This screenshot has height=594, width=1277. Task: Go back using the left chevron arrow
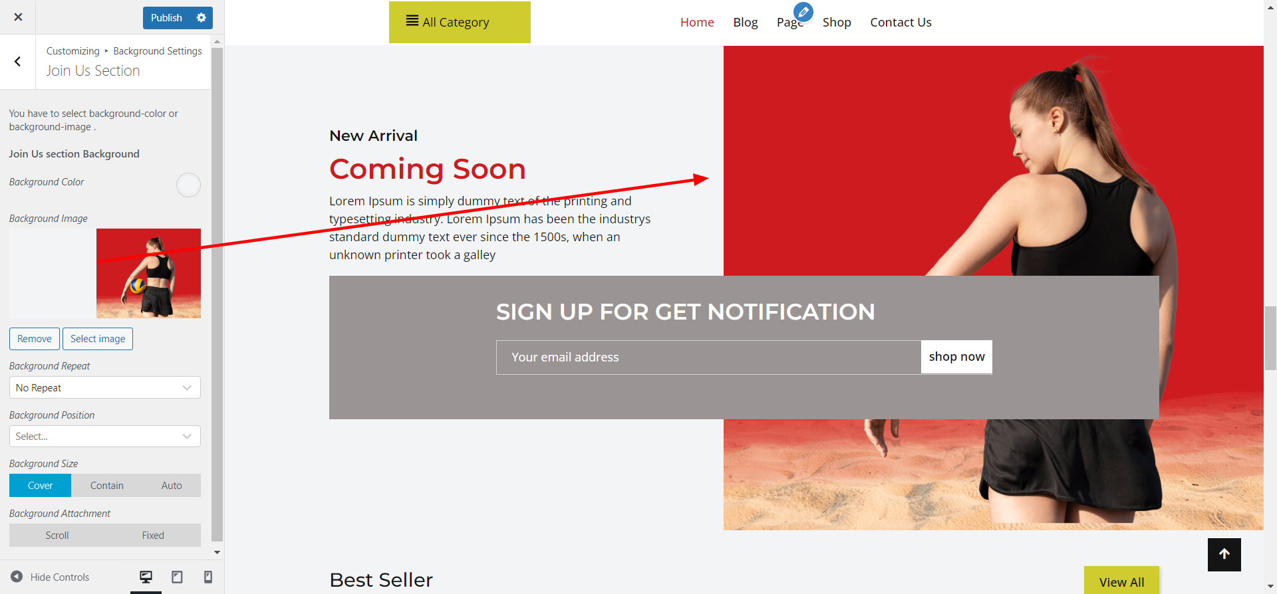point(18,62)
